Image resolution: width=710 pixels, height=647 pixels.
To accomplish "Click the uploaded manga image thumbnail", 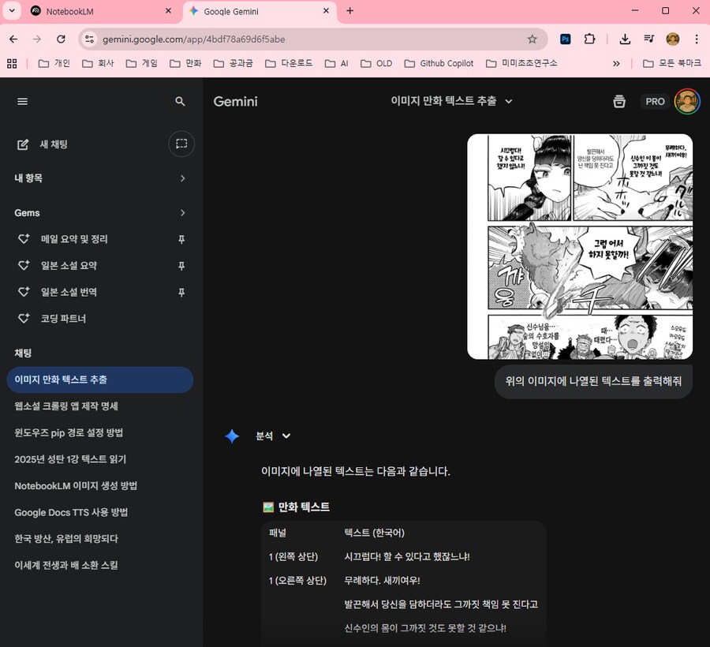I will tap(580, 246).
